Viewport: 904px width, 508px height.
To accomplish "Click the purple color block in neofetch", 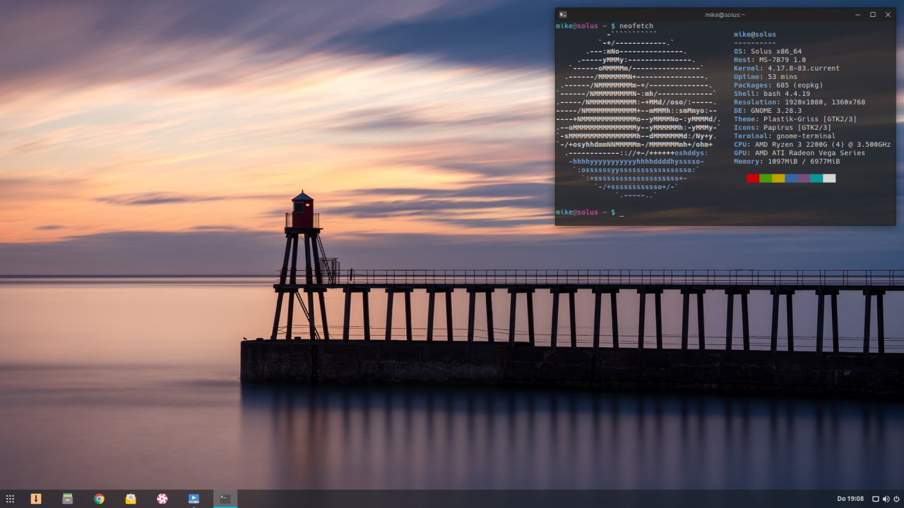I will [x=804, y=179].
